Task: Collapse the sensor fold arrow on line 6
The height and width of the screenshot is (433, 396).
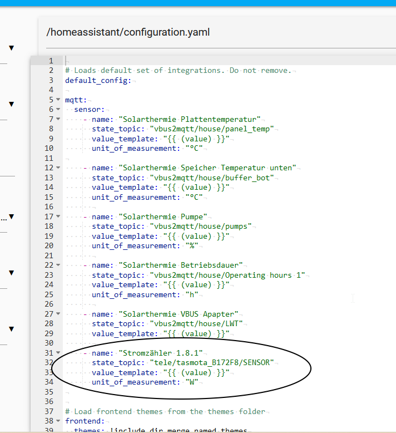Action: [58, 109]
